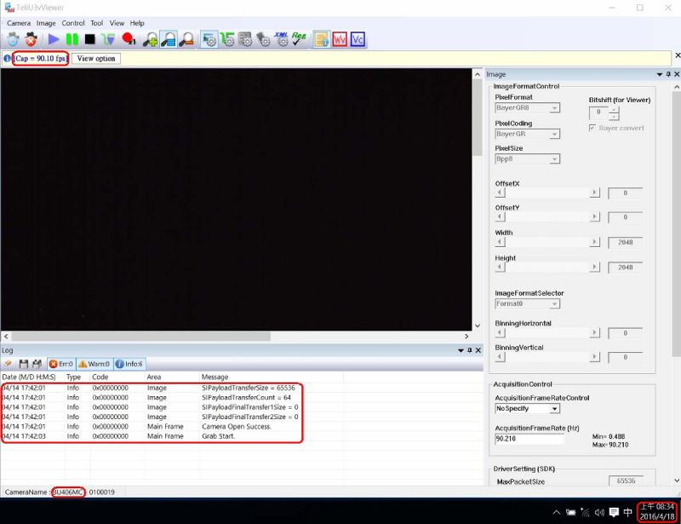Toggle the Err:0 log filter
This screenshot has height=524, width=681.
coord(61,364)
